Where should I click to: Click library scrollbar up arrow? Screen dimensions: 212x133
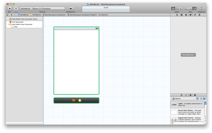(205, 118)
